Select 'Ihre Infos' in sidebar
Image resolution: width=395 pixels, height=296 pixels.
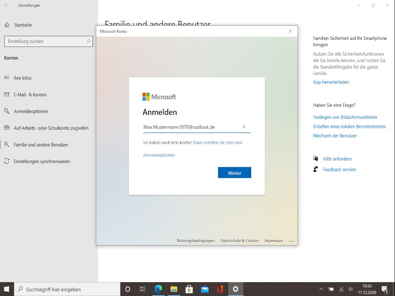23,78
